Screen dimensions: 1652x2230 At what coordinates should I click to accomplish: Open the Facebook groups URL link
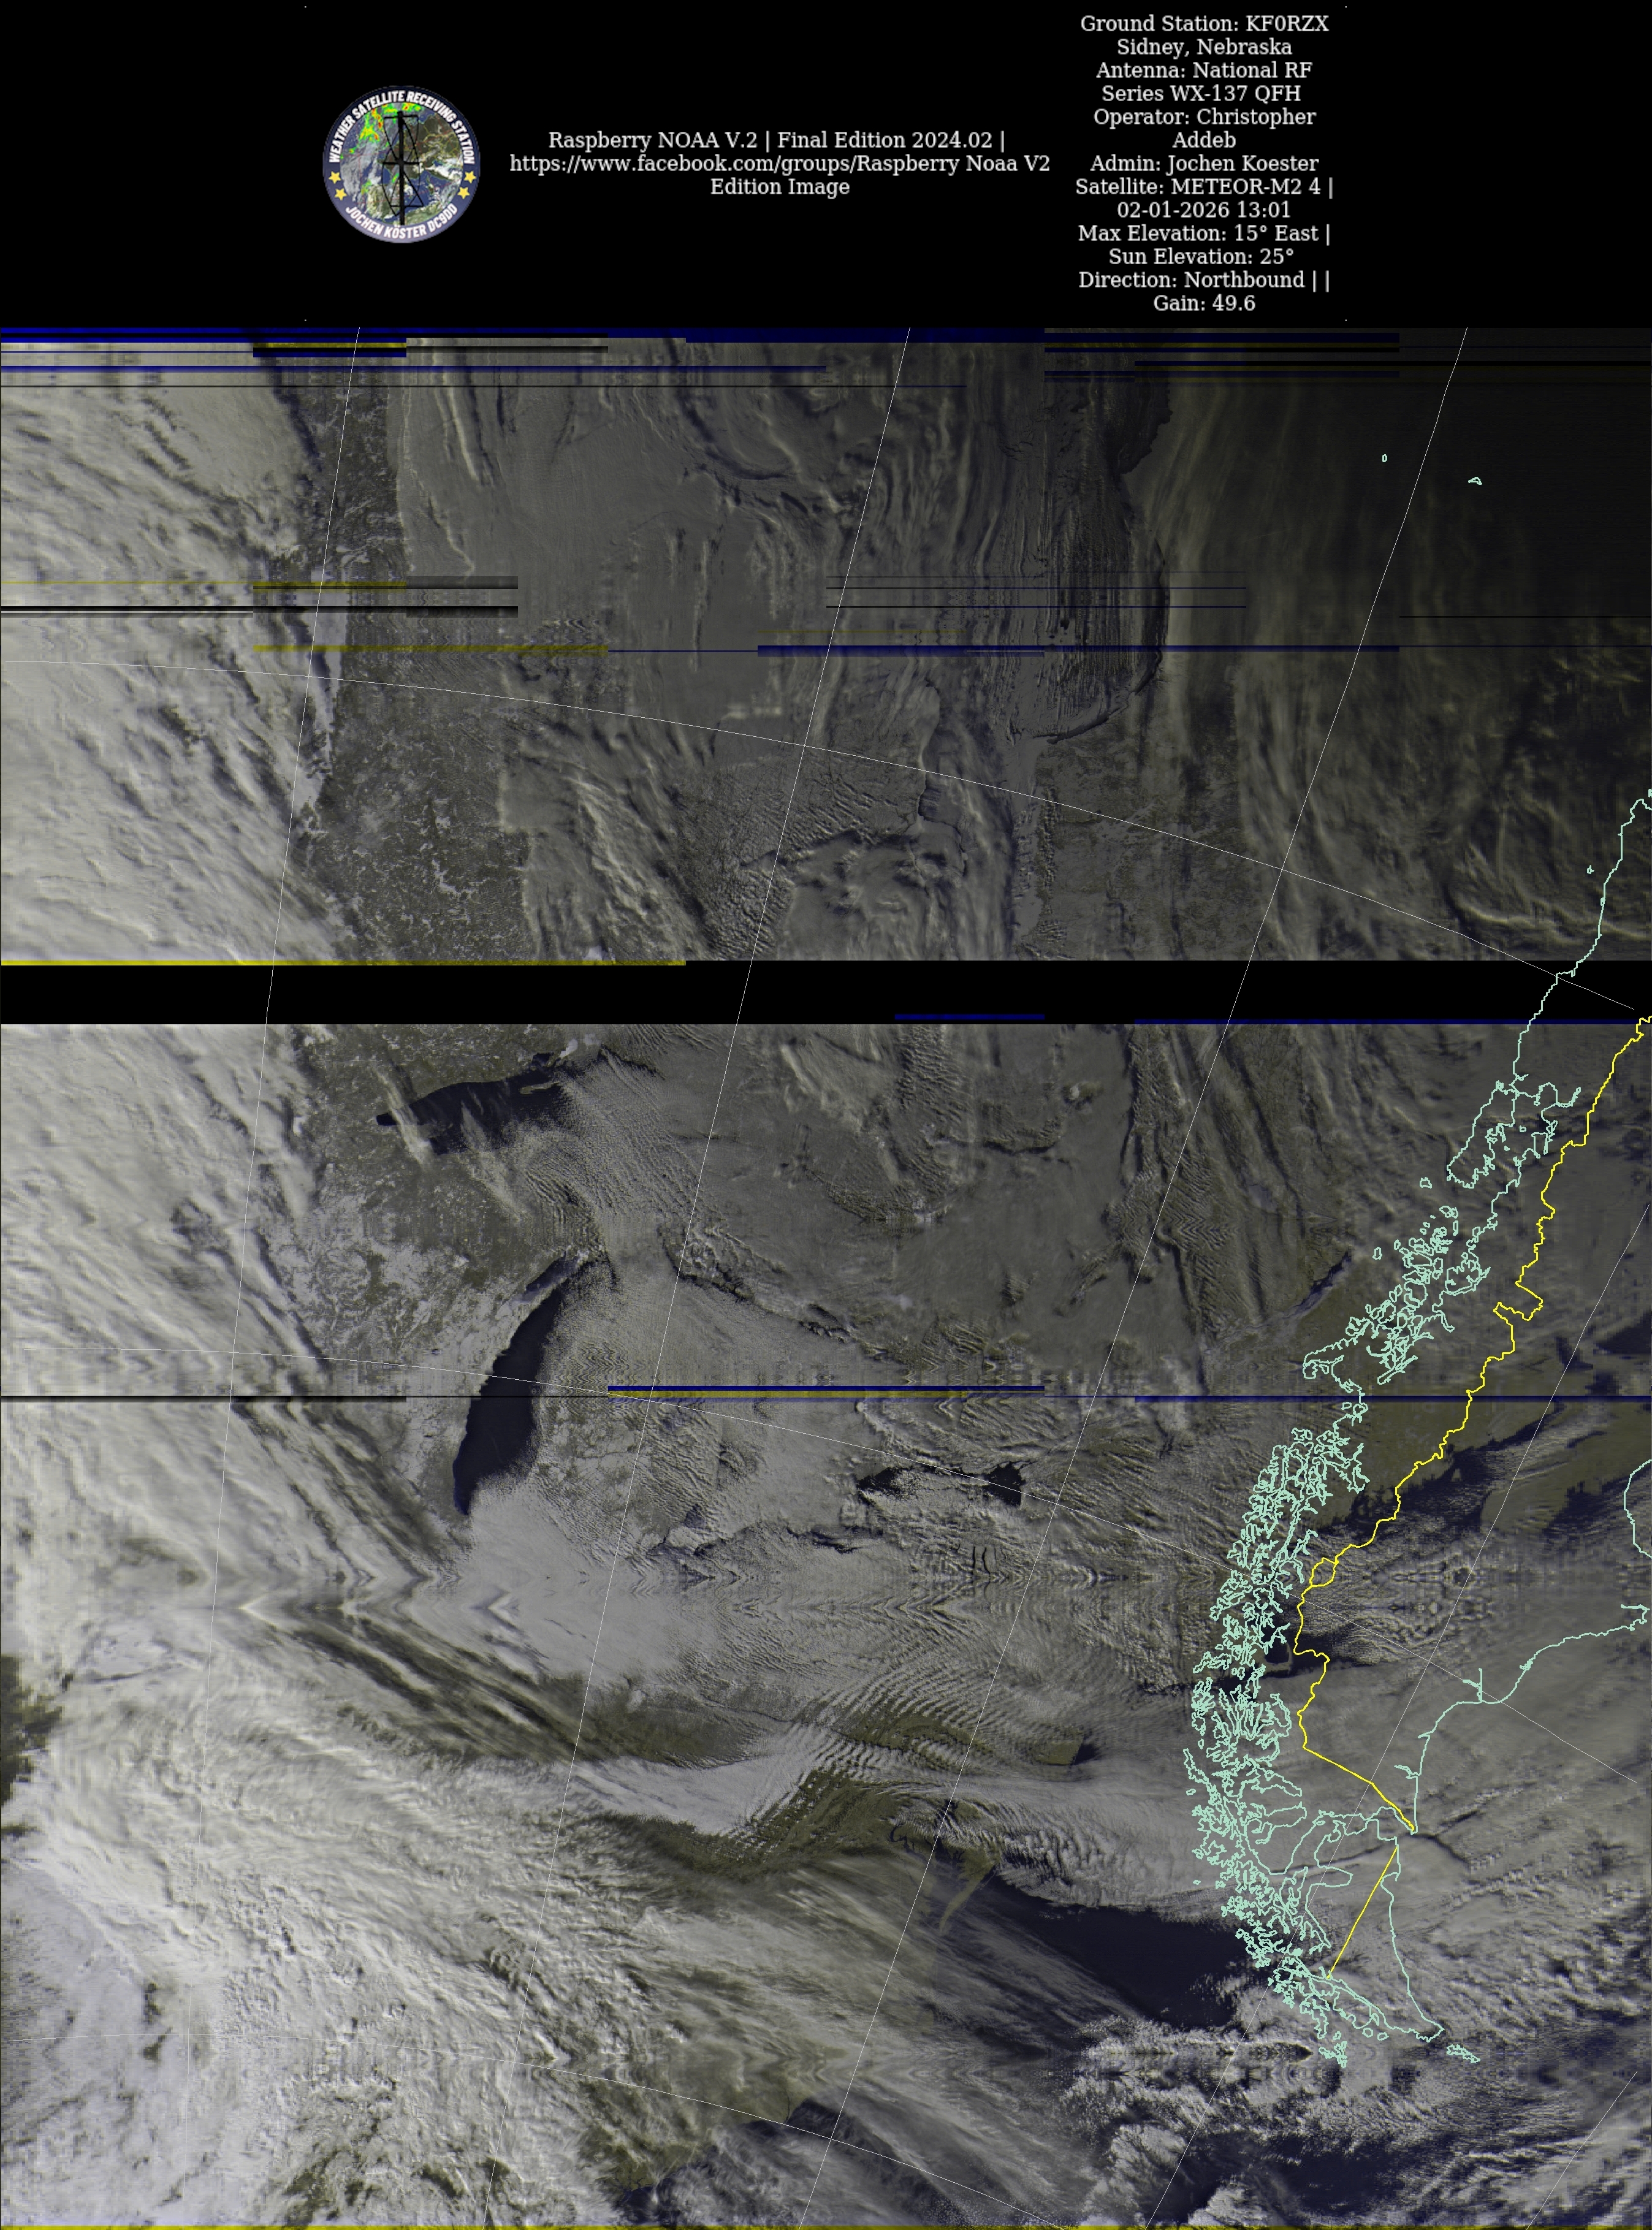[779, 164]
